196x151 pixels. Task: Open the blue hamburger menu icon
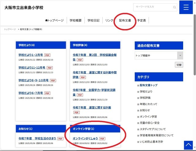pyautogui.click(x=186, y=7)
